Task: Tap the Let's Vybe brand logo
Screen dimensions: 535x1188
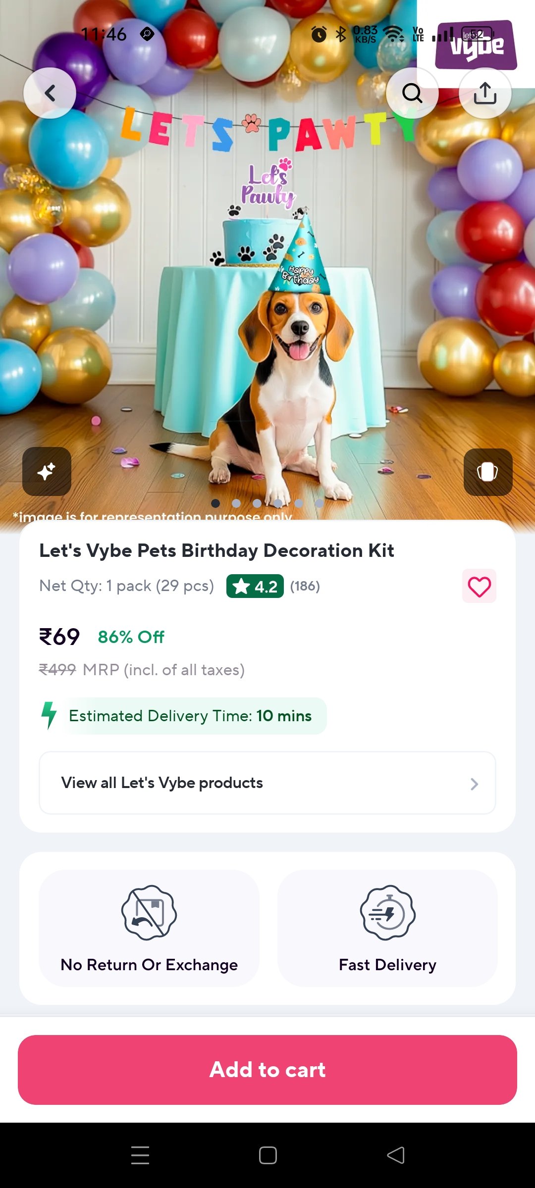Action: click(x=476, y=45)
